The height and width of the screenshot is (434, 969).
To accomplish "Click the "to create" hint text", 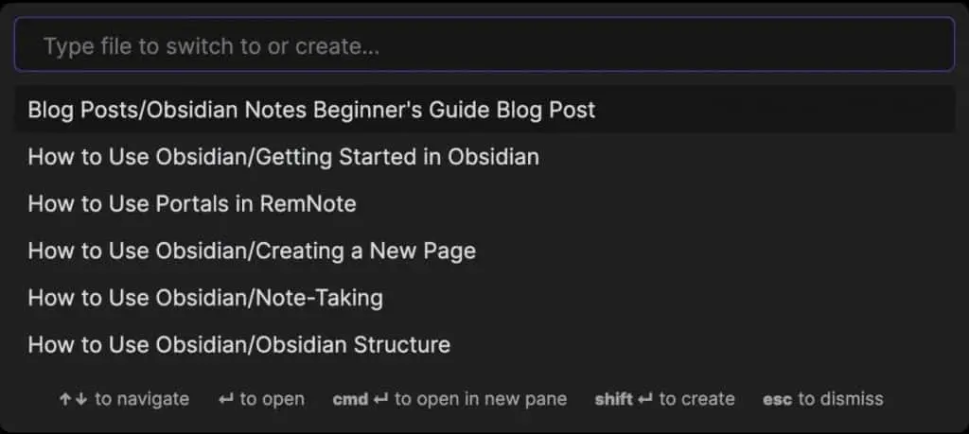I will [x=697, y=399].
